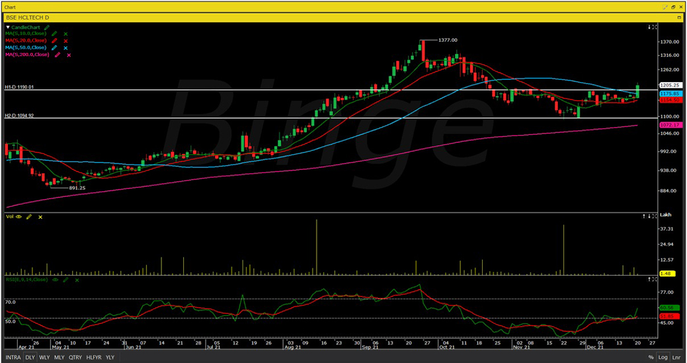687x363 pixels.
Task: Click the Aug 21 label on time axis
Action: (292, 348)
